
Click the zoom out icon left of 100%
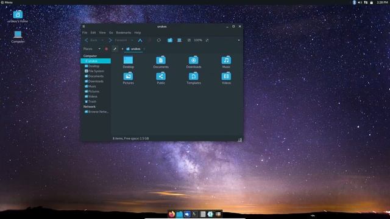point(189,40)
